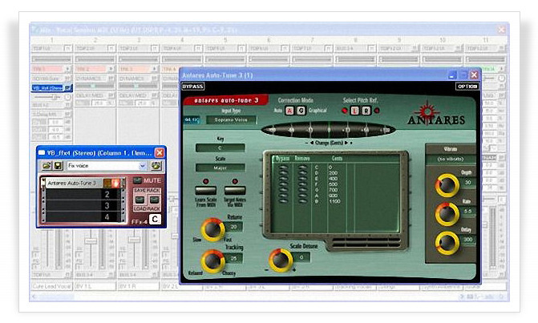The width and height of the screenshot is (538, 323).
Task: Toggle Bypass for note B in scale table
Action: 283,201
